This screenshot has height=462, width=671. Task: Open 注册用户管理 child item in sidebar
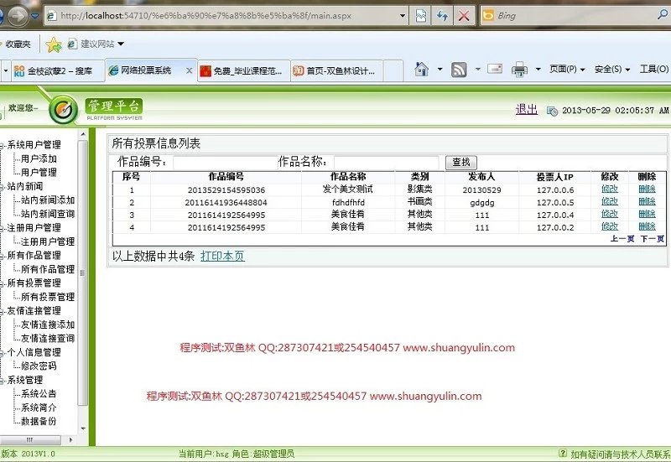click(48, 241)
